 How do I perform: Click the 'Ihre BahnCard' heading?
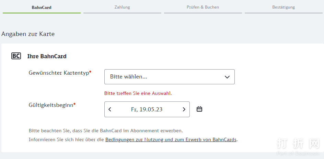tap(47, 56)
